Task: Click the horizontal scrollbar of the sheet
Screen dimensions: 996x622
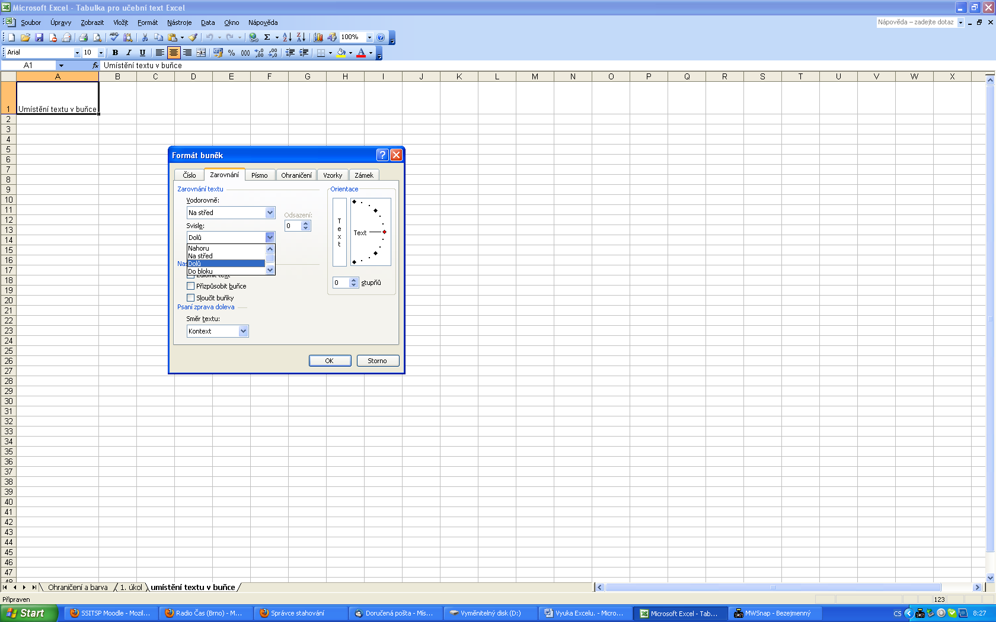Action: point(788,588)
